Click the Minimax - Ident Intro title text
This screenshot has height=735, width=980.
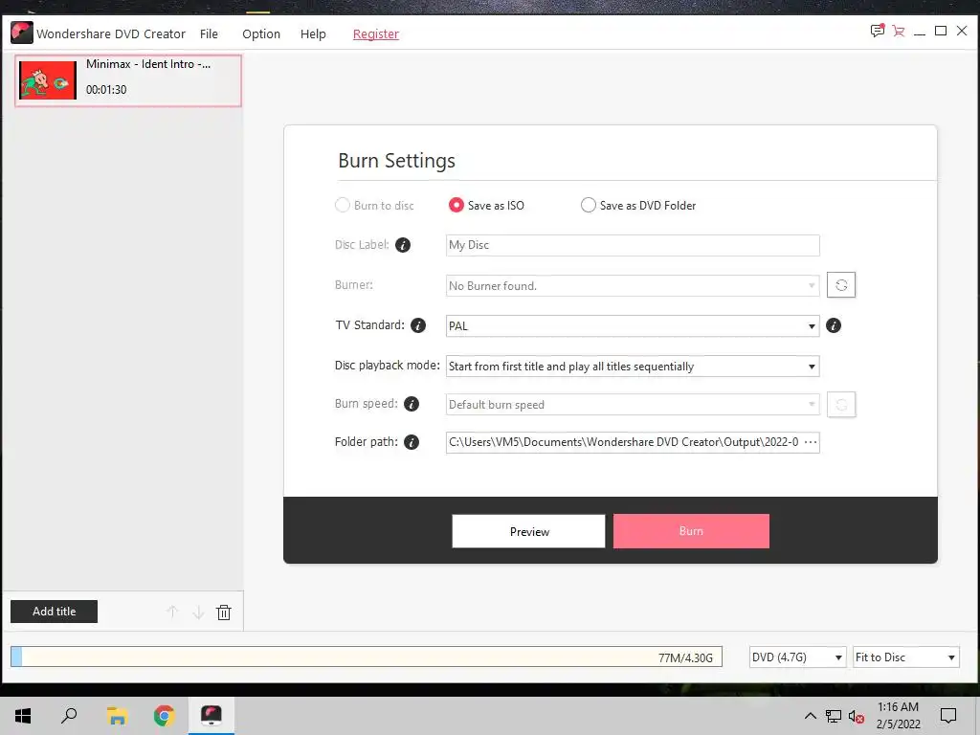point(148,64)
